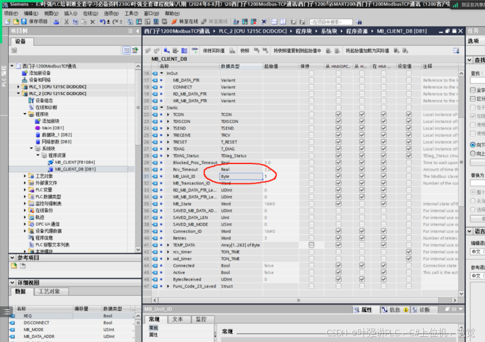Click the Redo arrow icon
The width and height of the screenshot is (485, 342).
115,22
